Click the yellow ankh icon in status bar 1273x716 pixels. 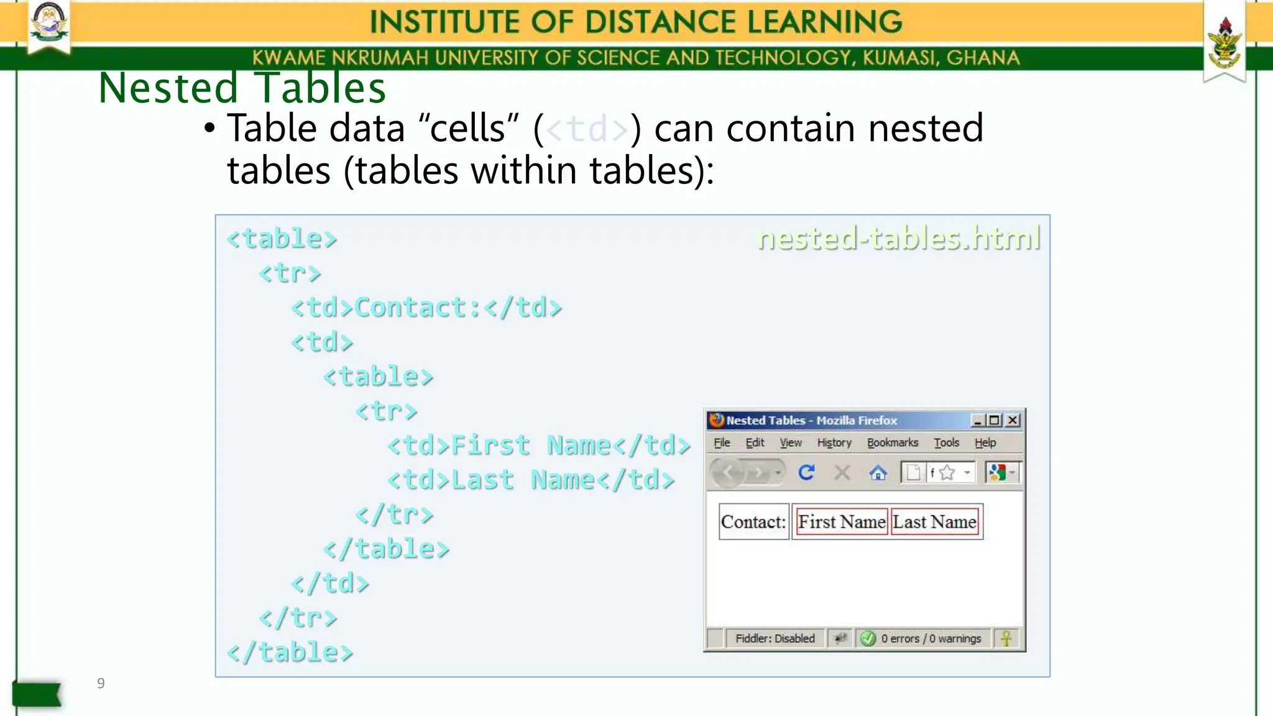(x=1006, y=638)
